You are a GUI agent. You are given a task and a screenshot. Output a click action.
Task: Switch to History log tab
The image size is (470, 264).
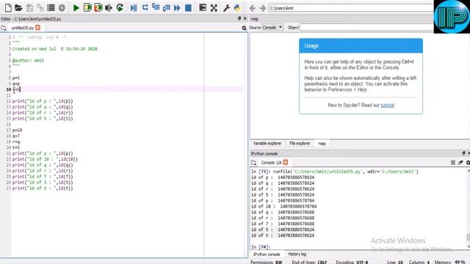(x=297, y=254)
